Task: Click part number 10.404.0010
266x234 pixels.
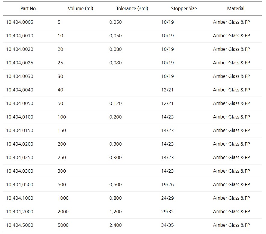Action: (20, 36)
